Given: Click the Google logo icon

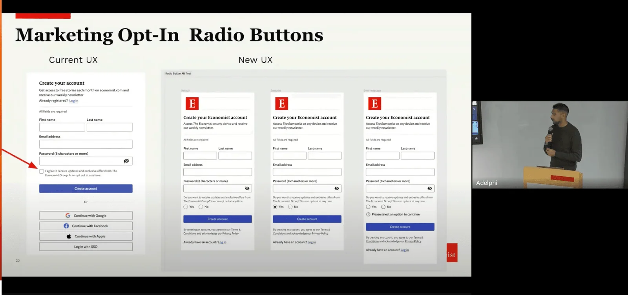Looking at the screenshot, I should click(68, 215).
